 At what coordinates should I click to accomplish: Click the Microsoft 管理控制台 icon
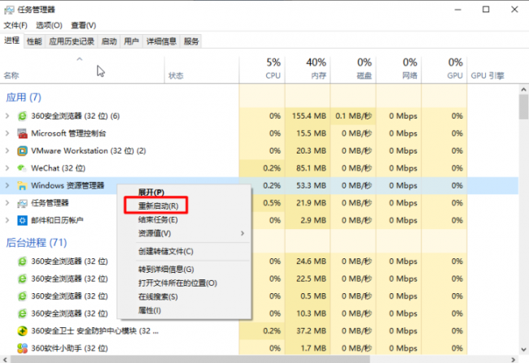click(22, 134)
